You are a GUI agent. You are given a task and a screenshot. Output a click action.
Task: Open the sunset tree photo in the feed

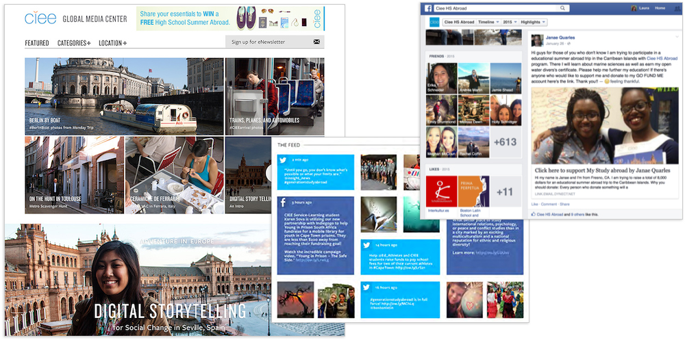click(295, 300)
